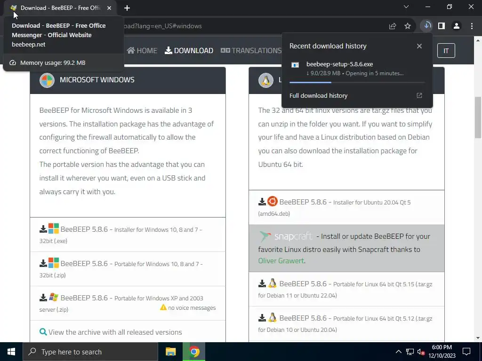Open the Oliver Grawert link
This screenshot has height=361, width=482.
pos(281,260)
